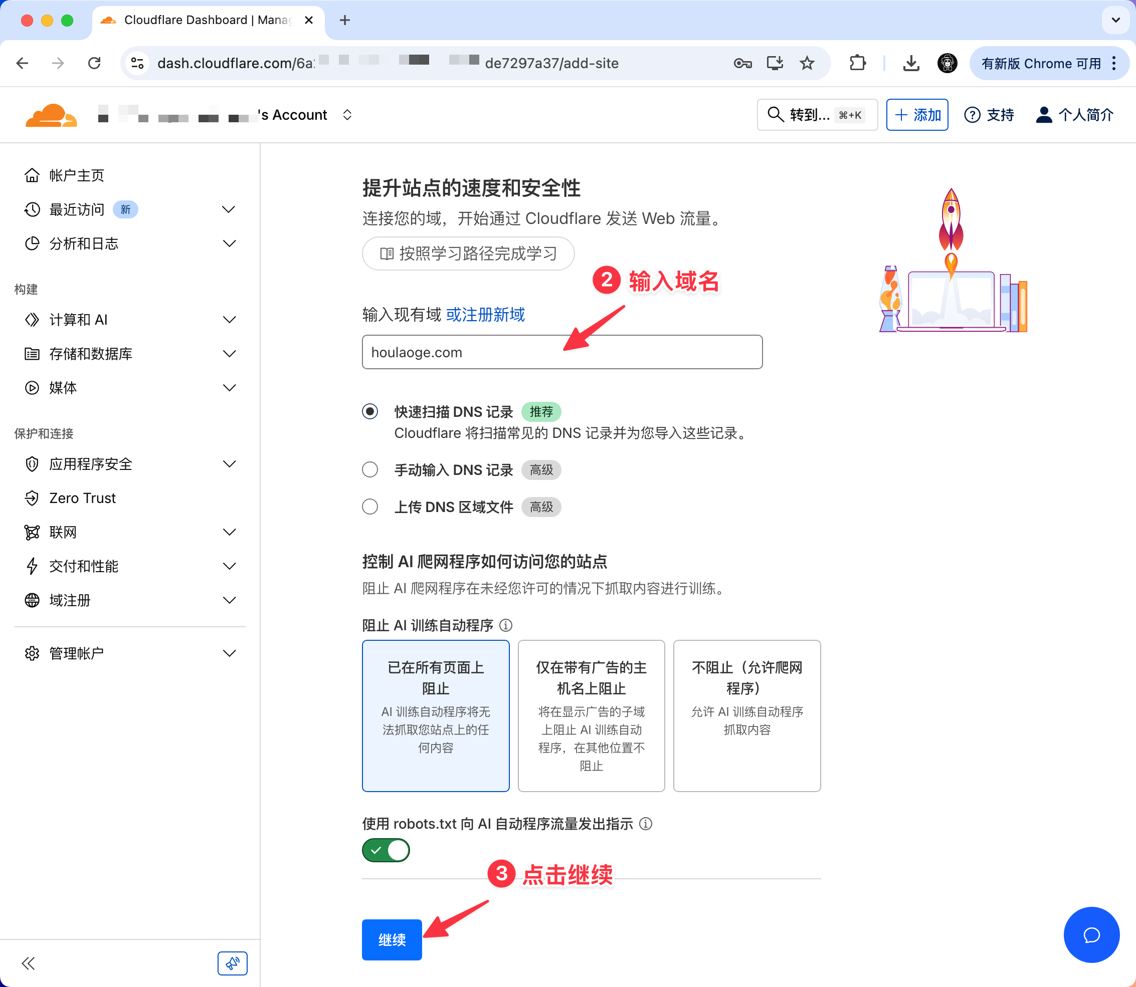Click info icon beside 阻止 AI 训练自动程序
This screenshot has width=1136, height=987.
[x=505, y=625]
